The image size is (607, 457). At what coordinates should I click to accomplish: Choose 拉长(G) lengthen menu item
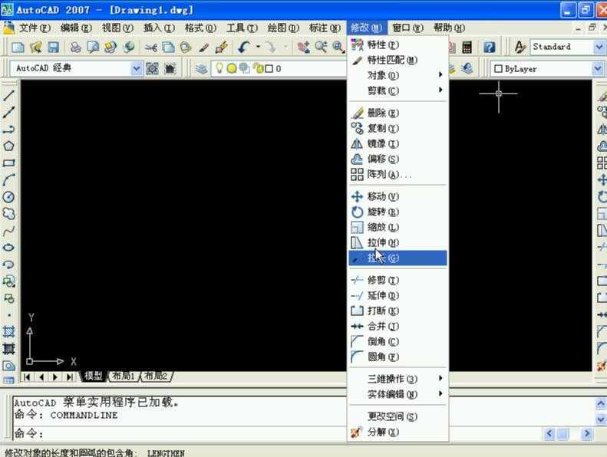(x=398, y=258)
